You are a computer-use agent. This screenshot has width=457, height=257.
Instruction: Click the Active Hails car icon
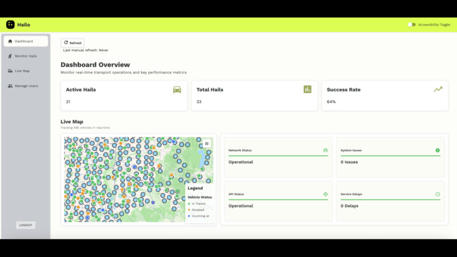177,90
